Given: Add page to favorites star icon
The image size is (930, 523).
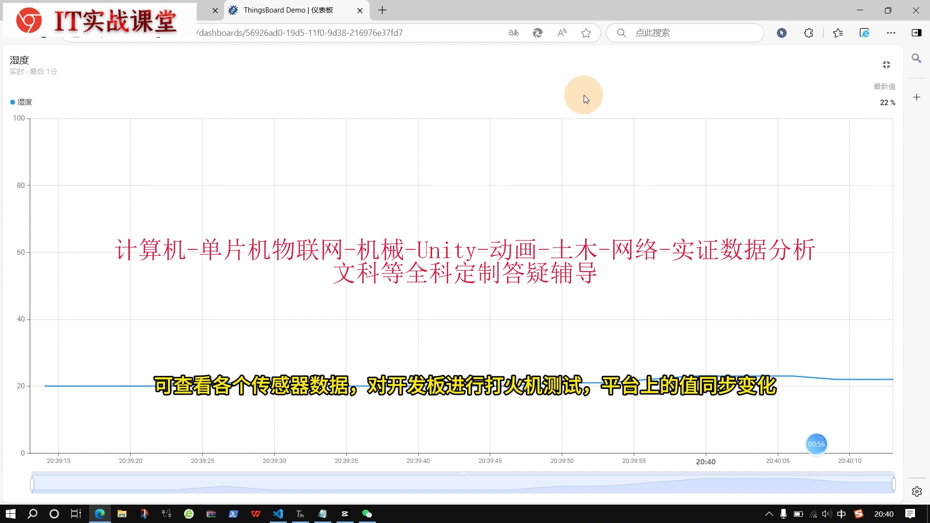Looking at the screenshot, I should click(586, 33).
